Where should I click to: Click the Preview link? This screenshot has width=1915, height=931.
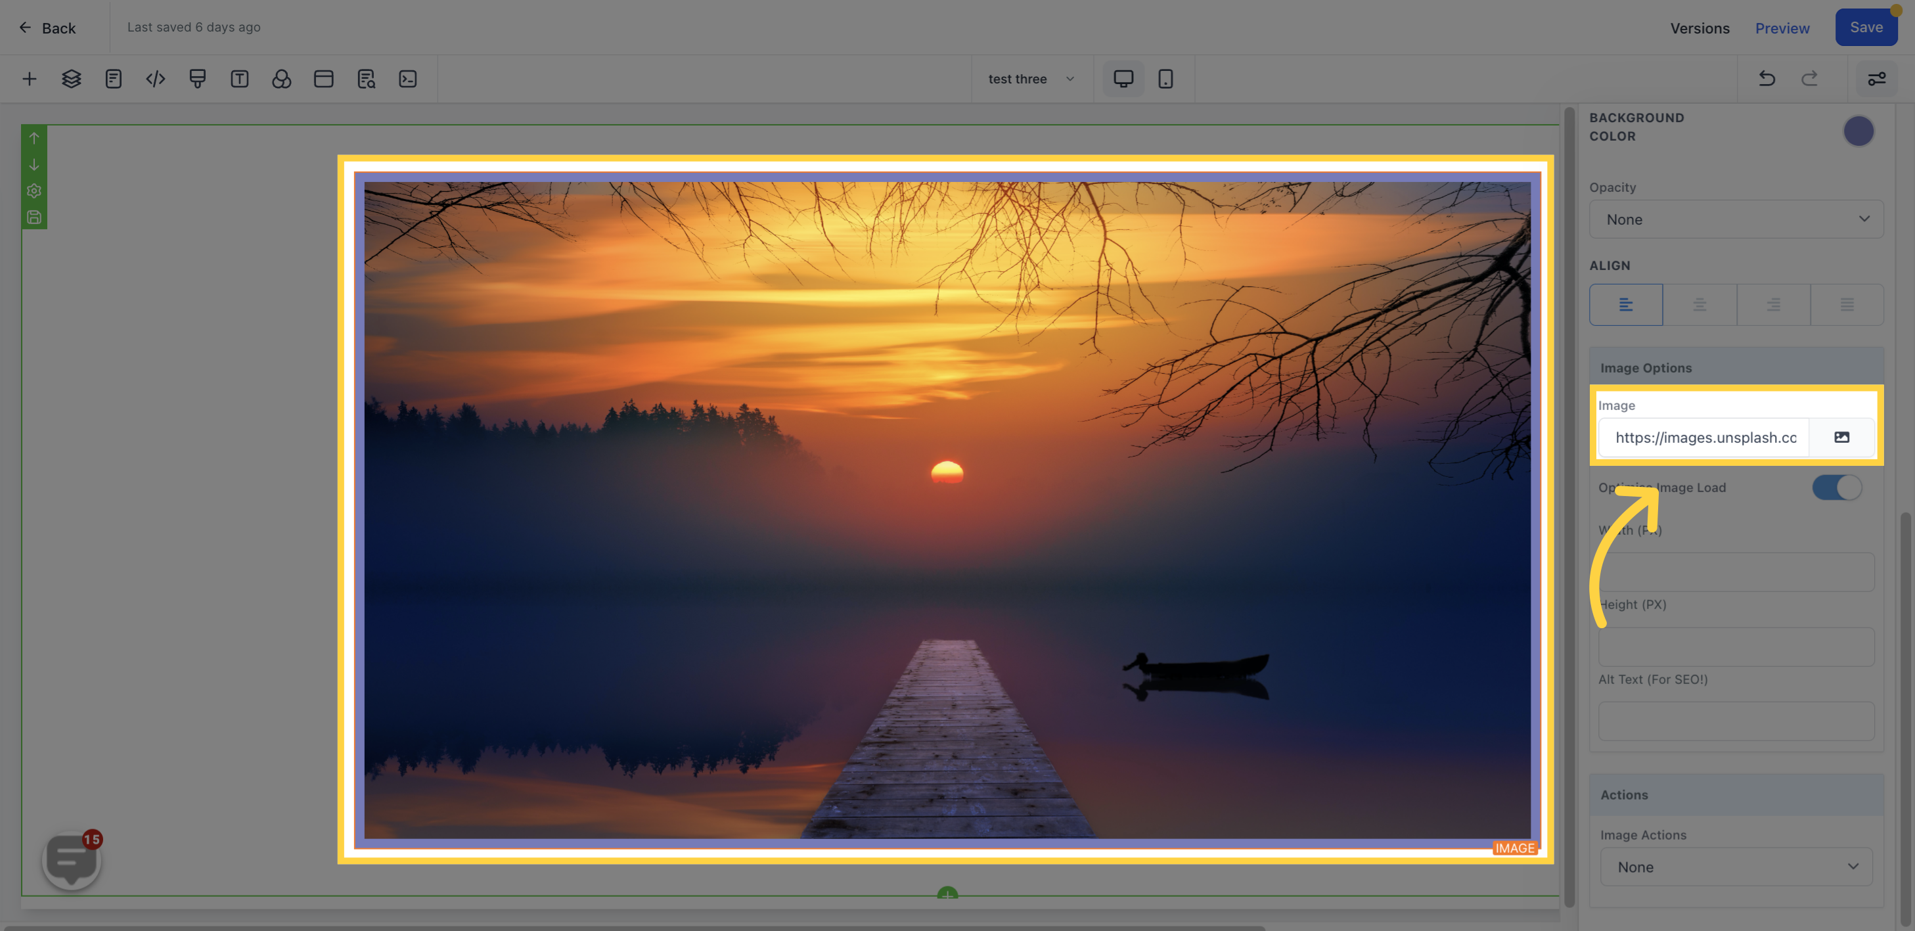click(x=1782, y=28)
